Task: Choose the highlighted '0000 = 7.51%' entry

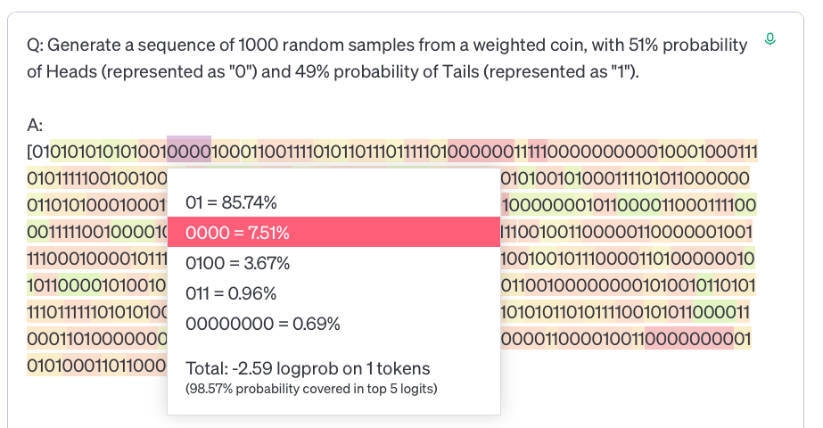Action: [x=333, y=232]
